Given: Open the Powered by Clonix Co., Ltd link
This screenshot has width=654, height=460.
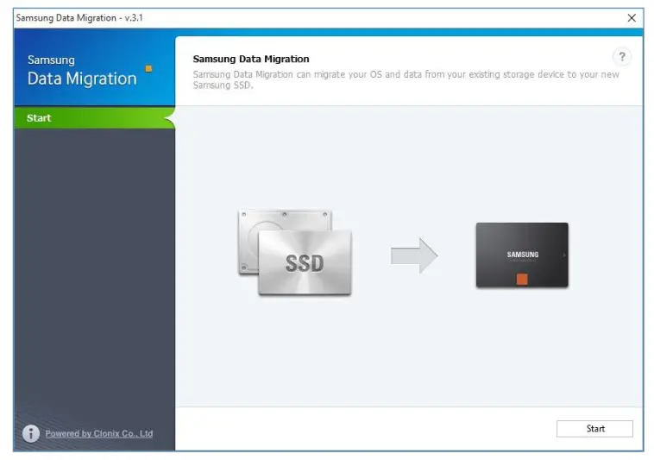Looking at the screenshot, I should [99, 434].
